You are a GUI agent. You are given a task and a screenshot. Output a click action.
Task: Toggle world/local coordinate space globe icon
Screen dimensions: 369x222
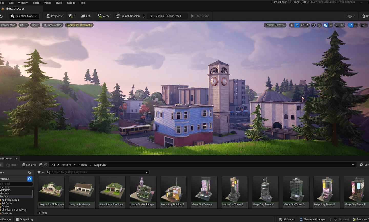pos(313,25)
